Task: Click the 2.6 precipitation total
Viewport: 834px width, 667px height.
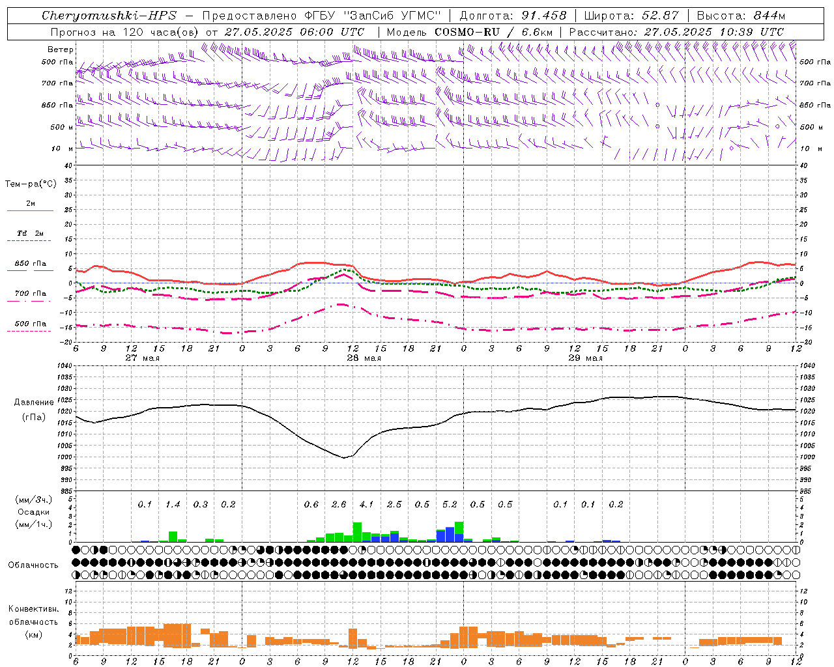Action: (339, 504)
